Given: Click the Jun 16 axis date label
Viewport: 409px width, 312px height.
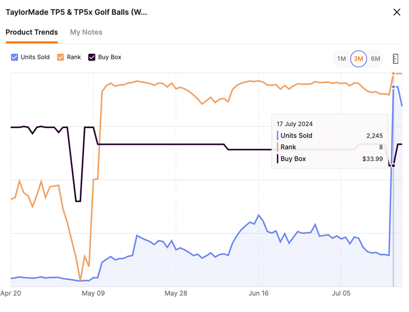Looking at the screenshot, I should [259, 293].
